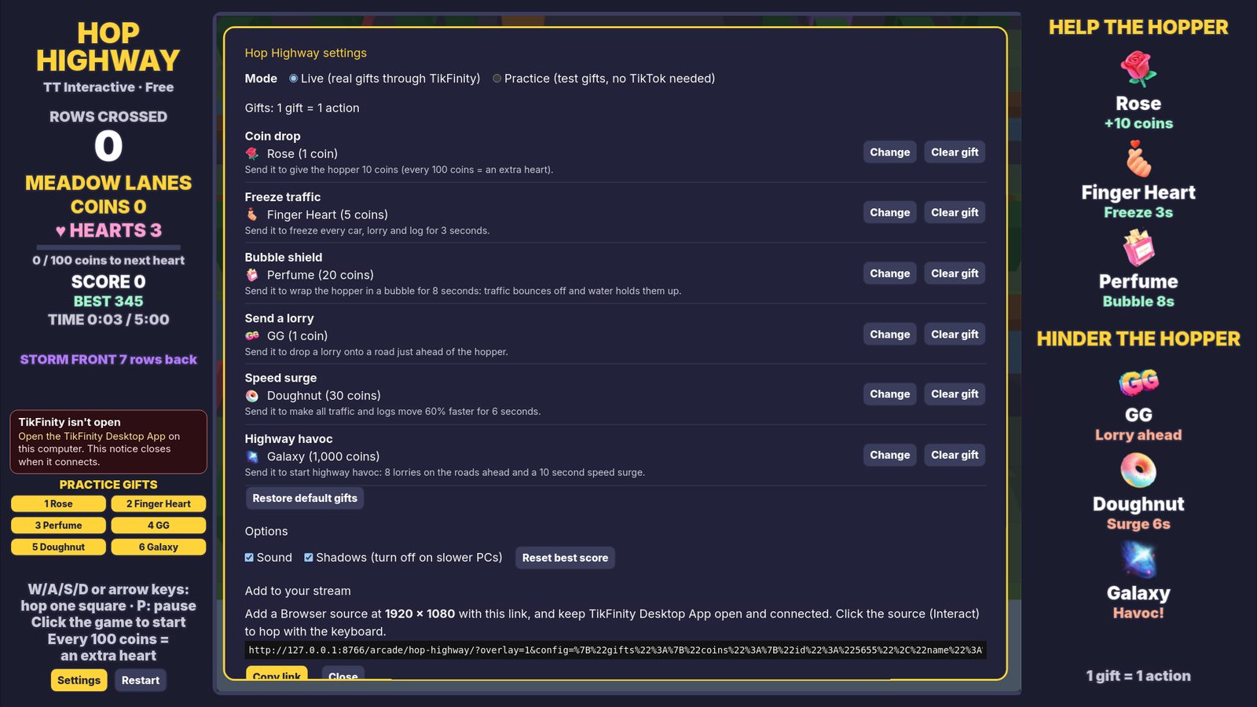Change the Speed surge gift
1257x707 pixels.
click(889, 394)
